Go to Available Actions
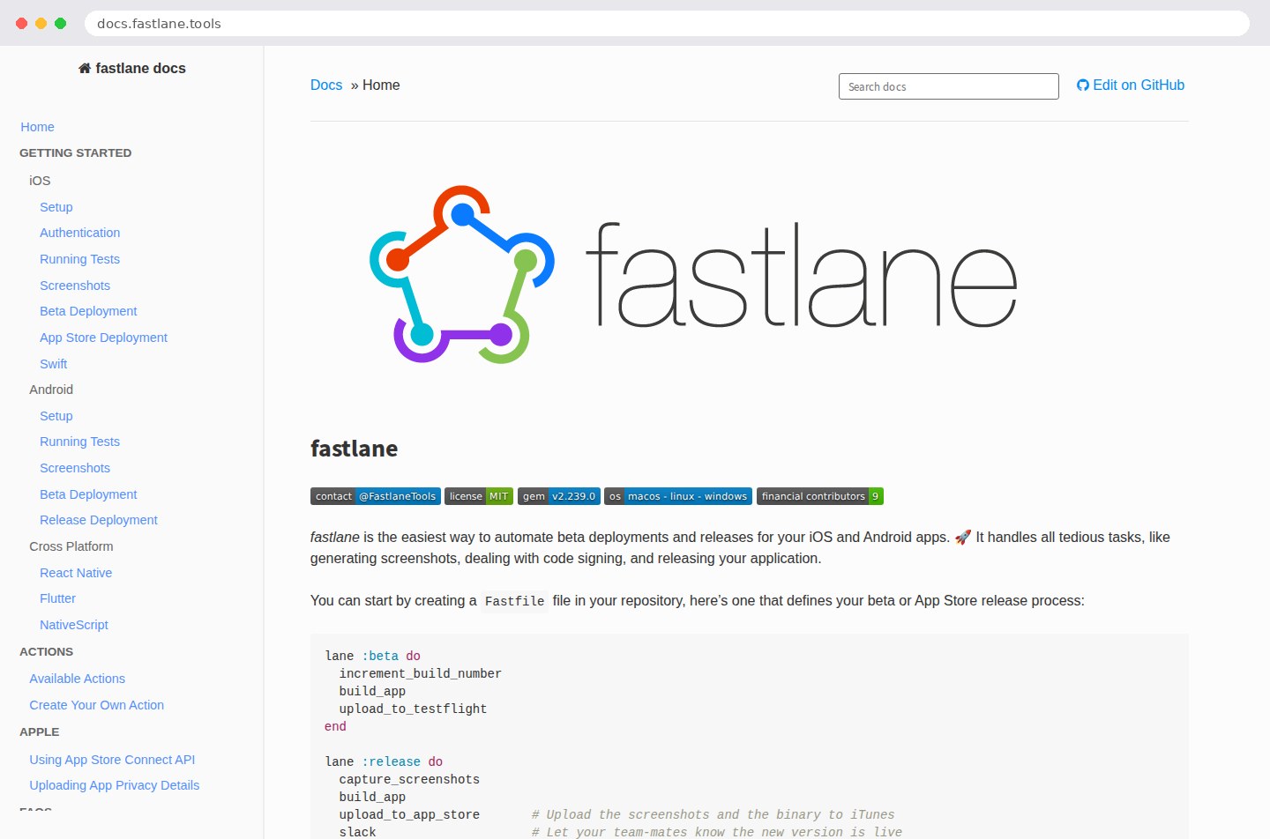Image resolution: width=1270 pixels, height=839 pixels. point(77,679)
